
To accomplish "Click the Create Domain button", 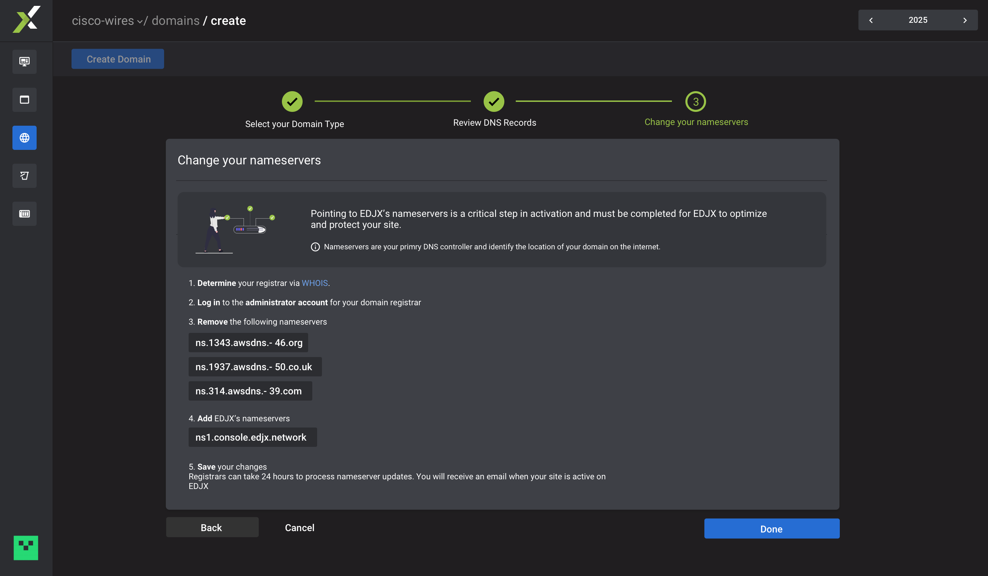I will [x=117, y=59].
